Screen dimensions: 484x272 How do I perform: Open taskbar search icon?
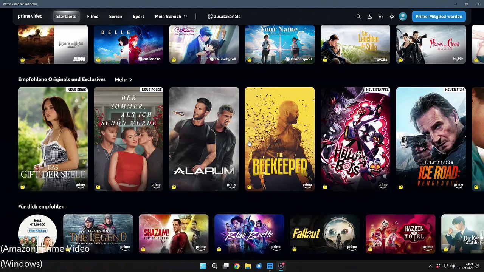coord(214,266)
